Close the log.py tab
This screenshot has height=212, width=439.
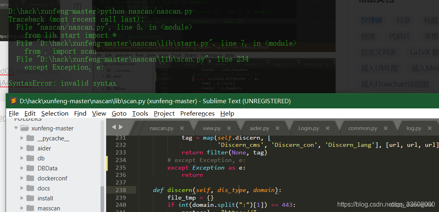(429, 128)
